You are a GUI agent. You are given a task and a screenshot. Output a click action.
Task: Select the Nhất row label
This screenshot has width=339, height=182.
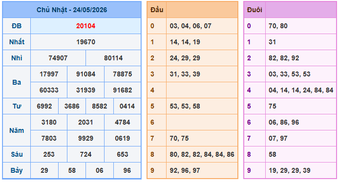point(17,42)
